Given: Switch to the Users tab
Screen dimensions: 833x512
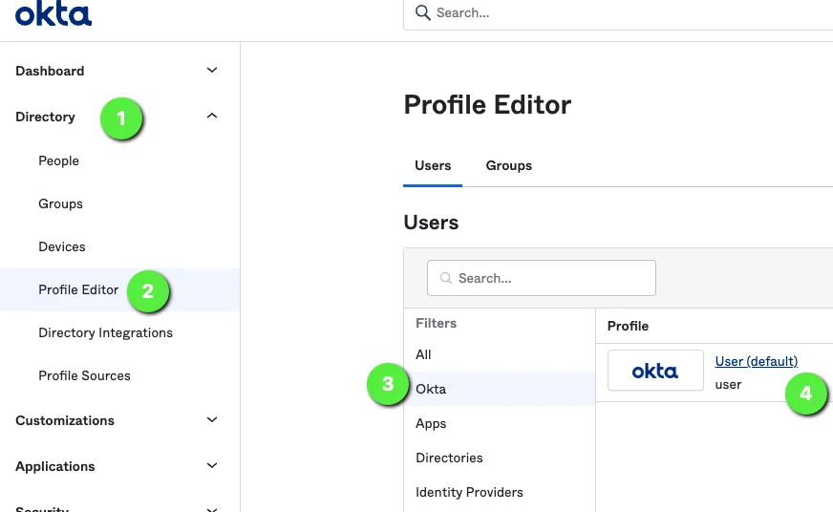Looking at the screenshot, I should click(433, 165).
